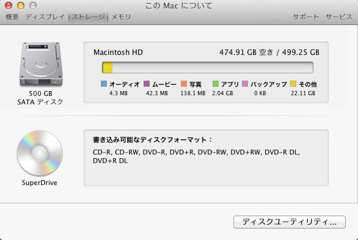Click the orange 写真 legend swatch
Viewport: 358px width, 240px height.
[x=184, y=84]
